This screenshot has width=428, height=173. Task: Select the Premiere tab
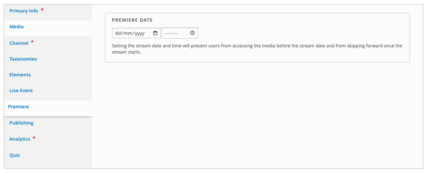coord(18,107)
